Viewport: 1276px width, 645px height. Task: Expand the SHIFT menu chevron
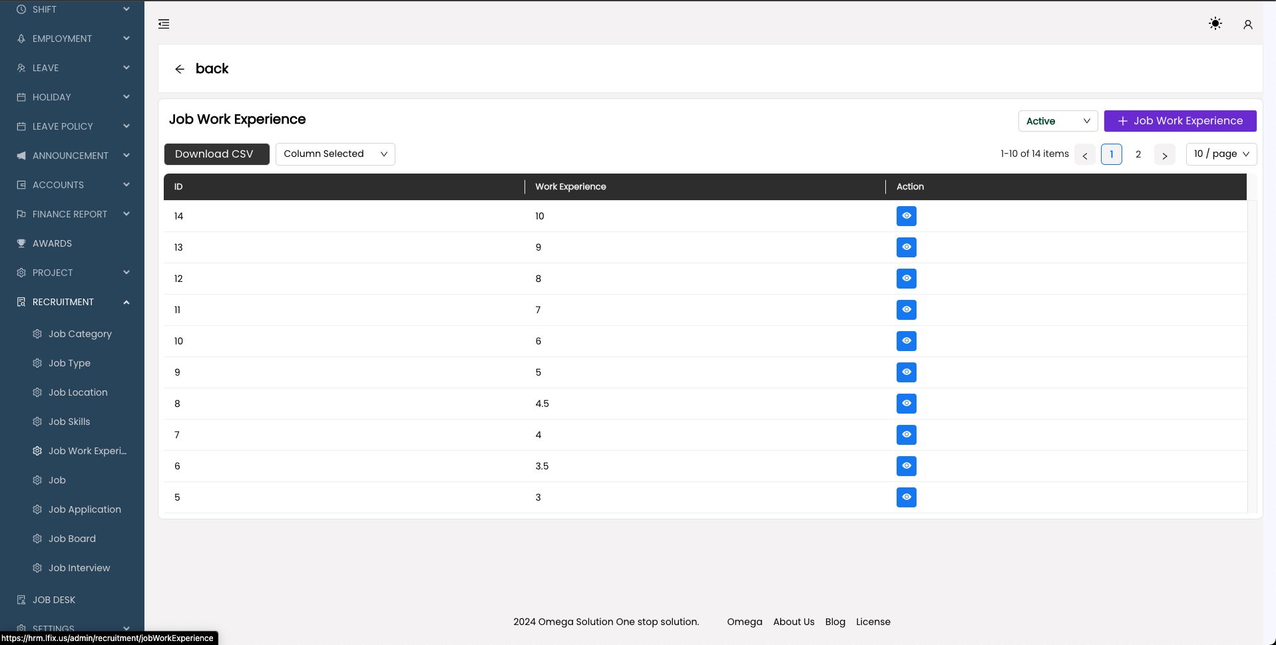[126, 9]
